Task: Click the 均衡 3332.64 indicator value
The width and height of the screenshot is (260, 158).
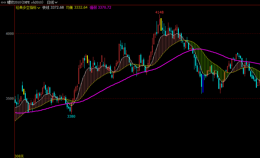Action: click(77, 7)
